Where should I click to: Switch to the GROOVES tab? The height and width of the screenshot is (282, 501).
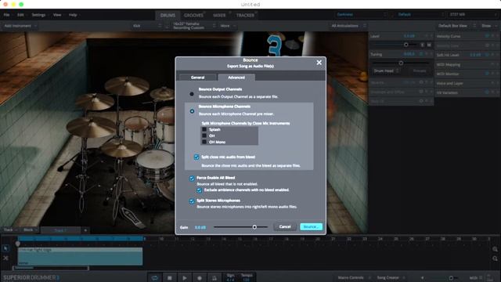[193, 16]
